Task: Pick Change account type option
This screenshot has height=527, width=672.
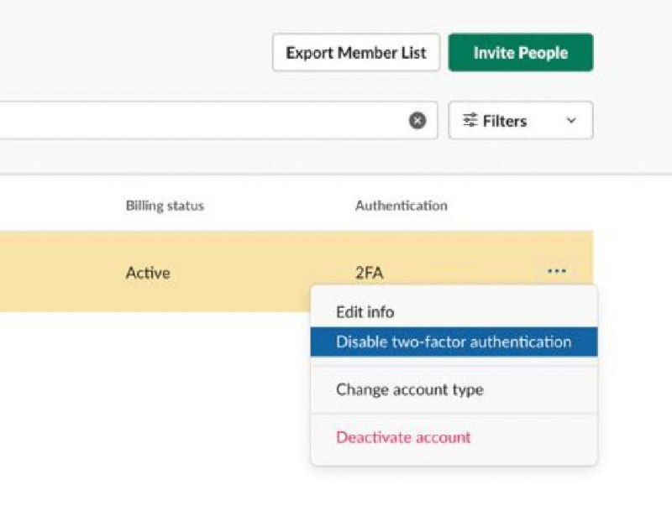Action: point(409,389)
